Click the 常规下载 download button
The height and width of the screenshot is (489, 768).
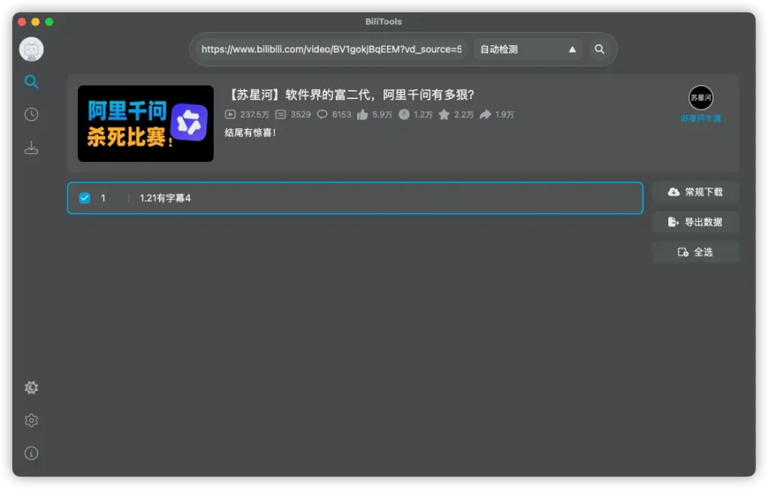(695, 192)
